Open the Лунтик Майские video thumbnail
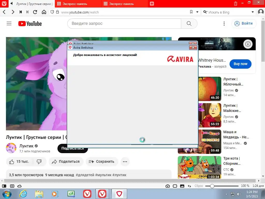This screenshot has width=265, height=199. pyautogui.click(x=210, y=115)
